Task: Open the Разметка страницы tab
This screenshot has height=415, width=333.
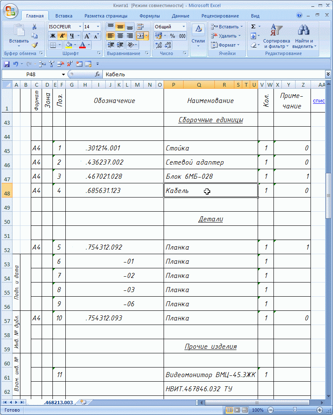Action: [106, 16]
